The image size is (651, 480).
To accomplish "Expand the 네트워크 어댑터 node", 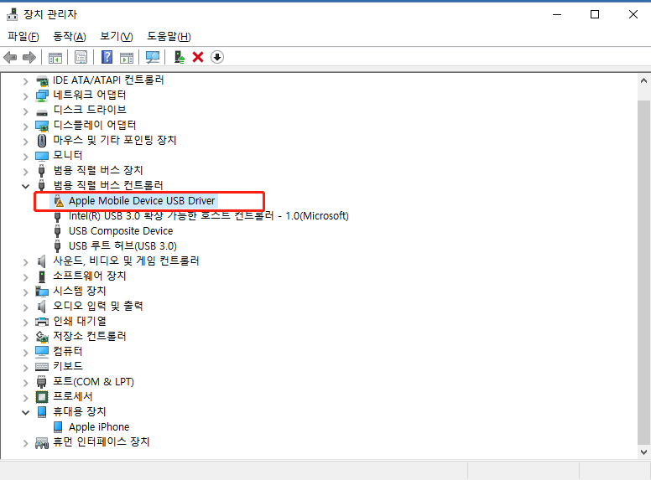I will coord(26,96).
